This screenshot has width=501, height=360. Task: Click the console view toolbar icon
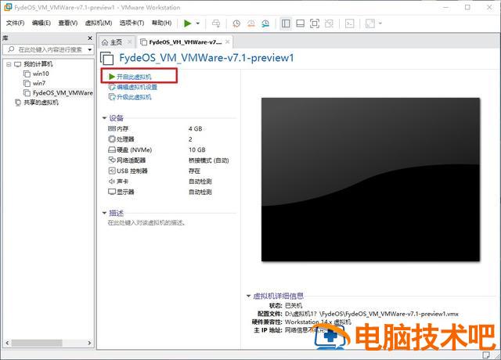click(349, 23)
